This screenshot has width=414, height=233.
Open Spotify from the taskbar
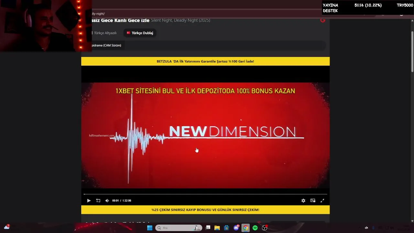coord(255,228)
